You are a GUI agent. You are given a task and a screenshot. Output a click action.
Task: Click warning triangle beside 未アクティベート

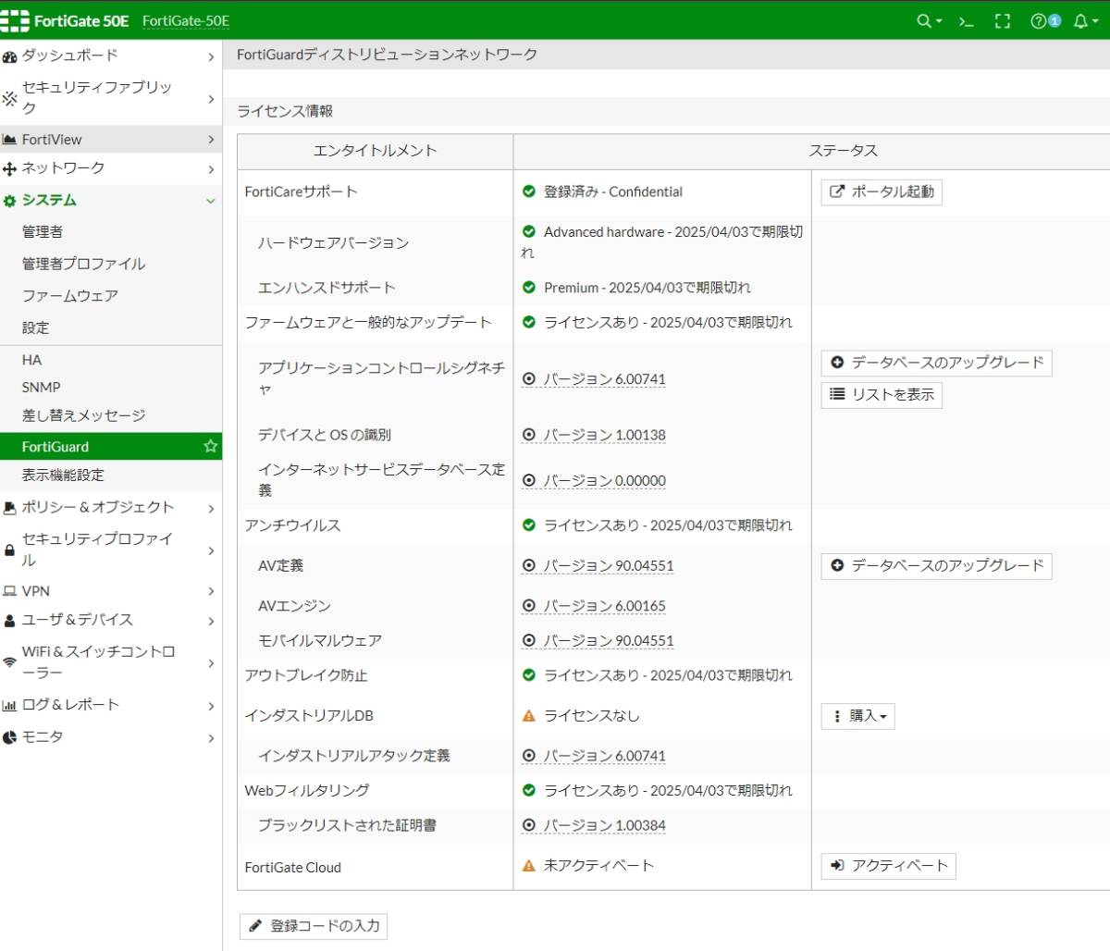529,865
